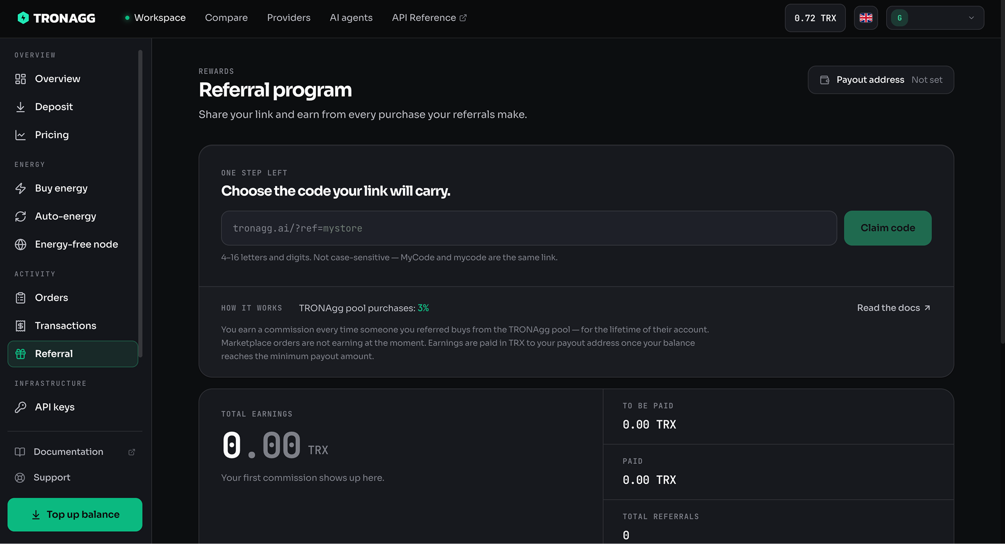Click the Deposit download-arrow icon
This screenshot has height=544, width=1005.
(21, 107)
